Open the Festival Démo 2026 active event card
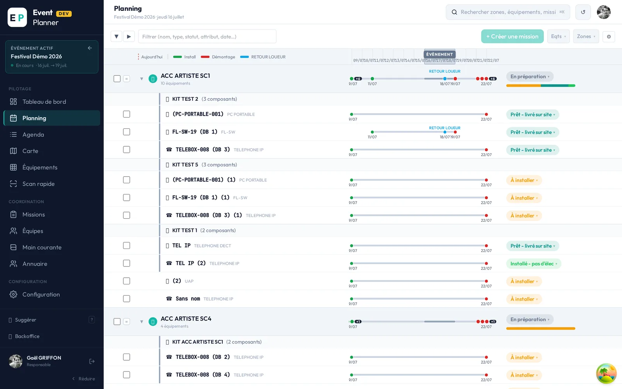The height and width of the screenshot is (389, 622). [x=52, y=57]
